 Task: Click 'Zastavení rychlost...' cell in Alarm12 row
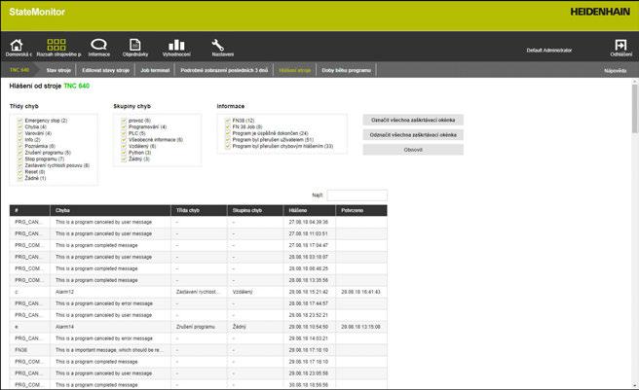pyautogui.click(x=198, y=292)
